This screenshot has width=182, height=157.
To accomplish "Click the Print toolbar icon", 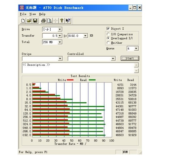I will pos(43,21).
